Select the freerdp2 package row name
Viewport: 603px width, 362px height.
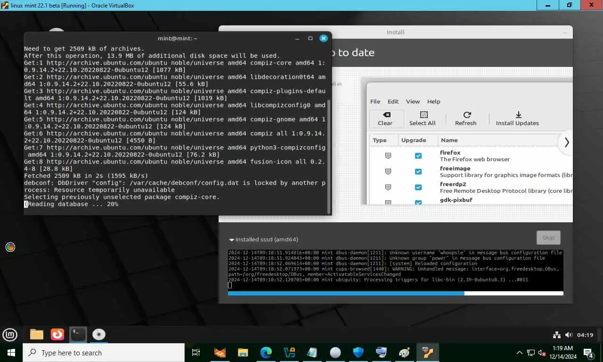click(453, 184)
